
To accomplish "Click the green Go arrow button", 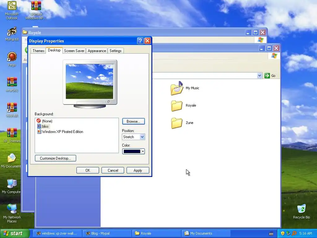I will tap(267, 76).
